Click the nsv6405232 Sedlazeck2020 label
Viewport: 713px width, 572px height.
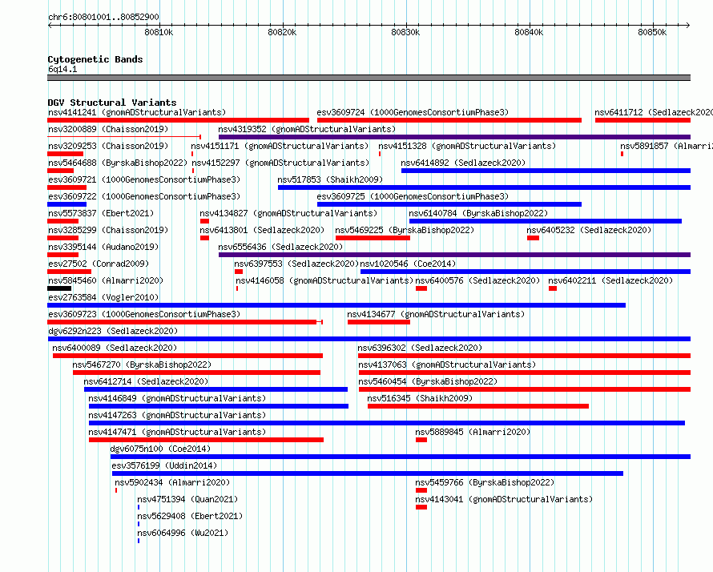pyautogui.click(x=589, y=230)
